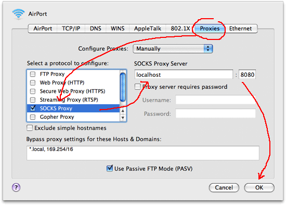286x205 pixels.
Task: Open the help question mark button
Action: tap(16, 187)
